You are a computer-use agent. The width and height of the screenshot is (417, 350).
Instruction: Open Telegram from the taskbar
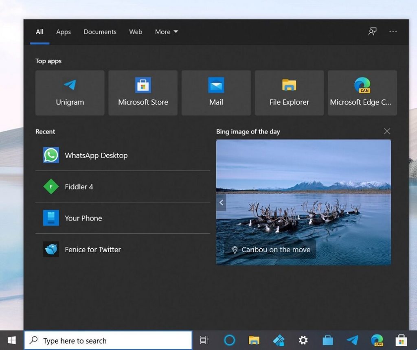click(x=352, y=340)
